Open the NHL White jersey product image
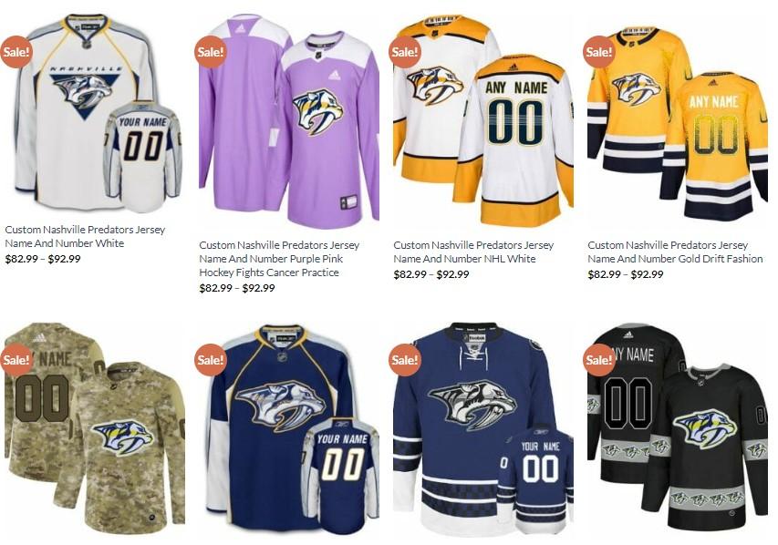This screenshot has height=545, width=778. [483, 120]
